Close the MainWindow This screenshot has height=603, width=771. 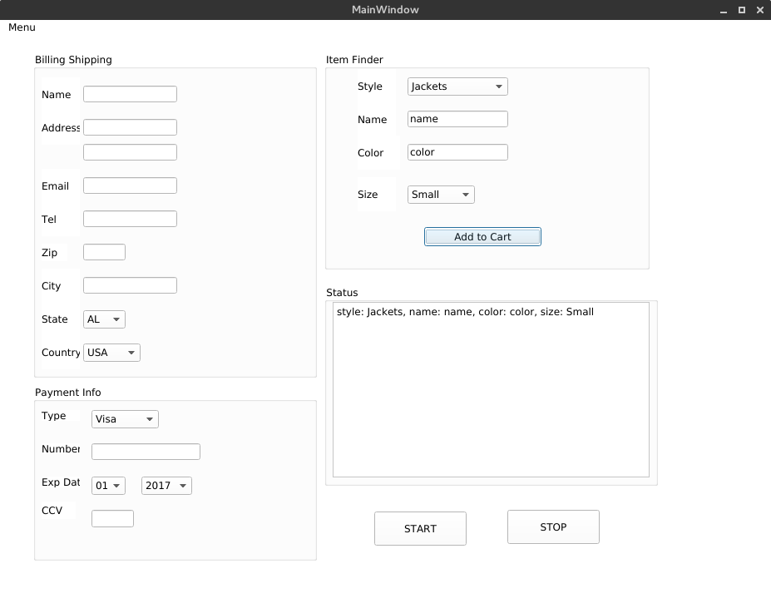pos(759,10)
